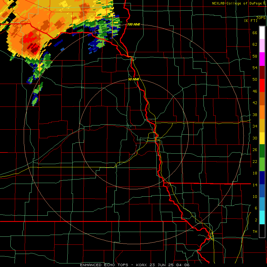
Task: Click the black TH threshold legend swatch
Action: point(262,231)
